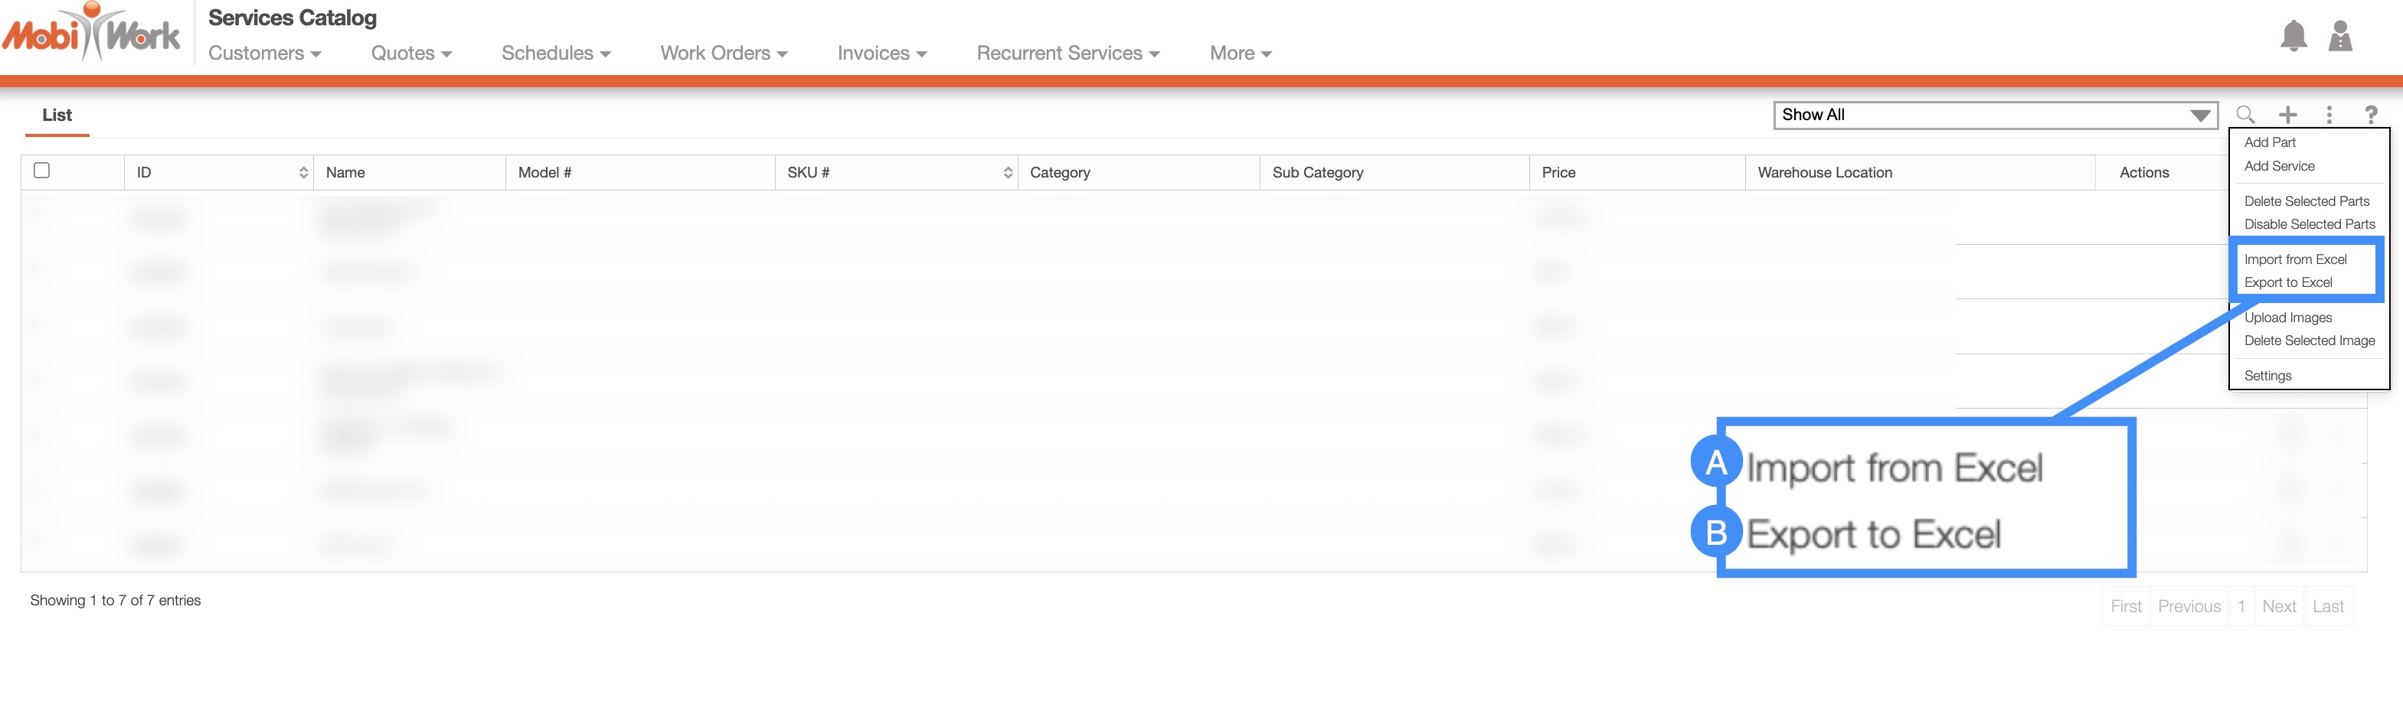Open the Show All filter dropdown

[x=1994, y=115]
